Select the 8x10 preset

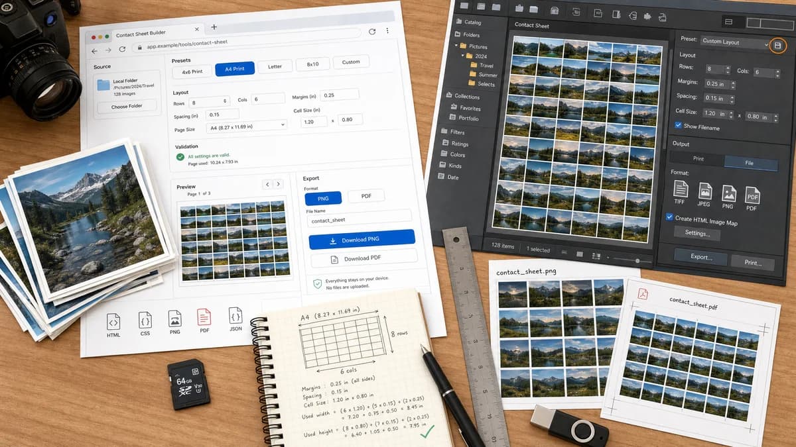(312, 64)
